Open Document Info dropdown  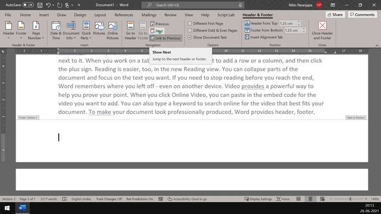click(71, 30)
